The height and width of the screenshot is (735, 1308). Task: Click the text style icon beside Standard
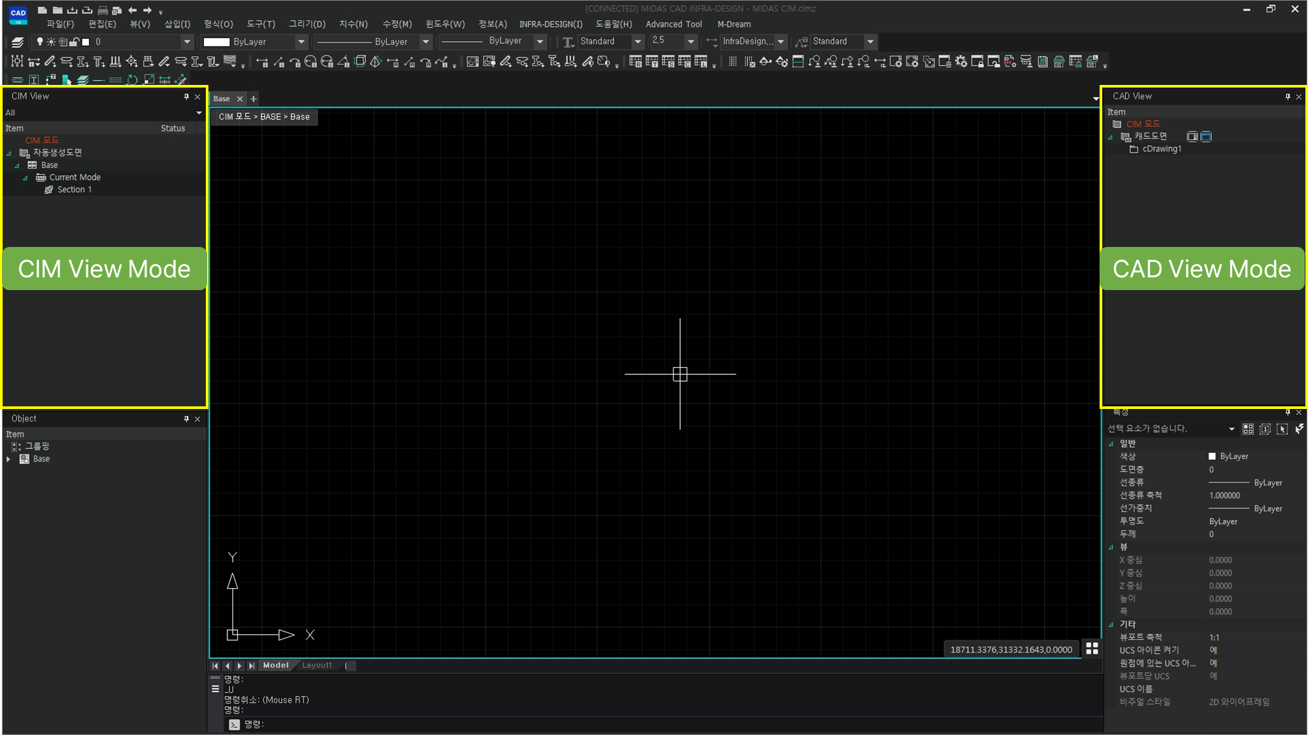click(568, 42)
